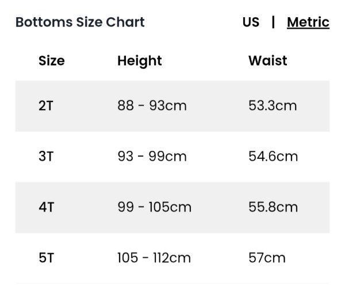This screenshot has height=292, width=345.
Task: Click the Waist column header
Action: coord(267,61)
